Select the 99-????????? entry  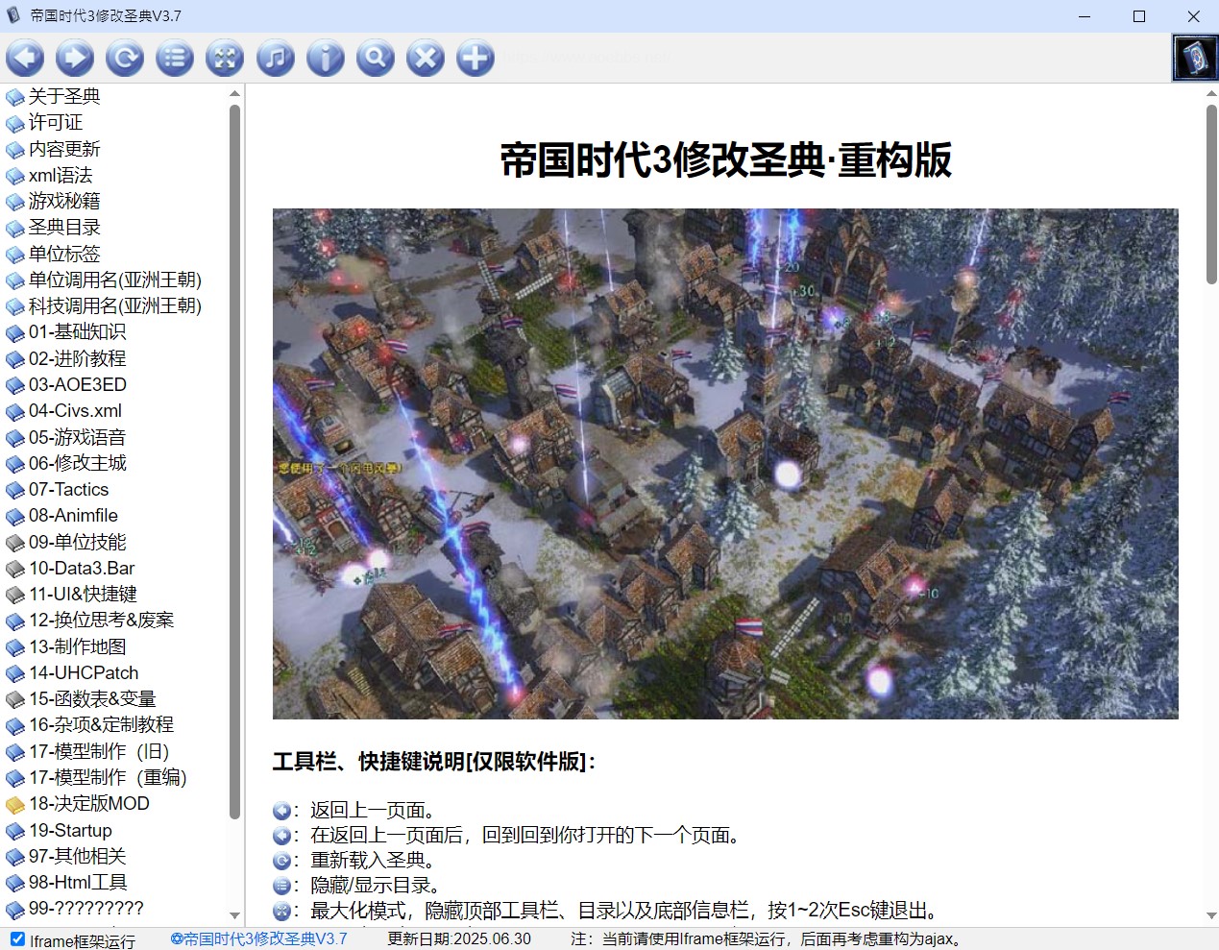pos(85,908)
